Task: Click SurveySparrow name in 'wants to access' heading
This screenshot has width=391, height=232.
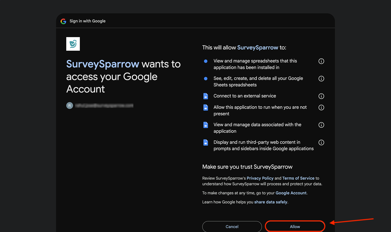Action: point(102,64)
